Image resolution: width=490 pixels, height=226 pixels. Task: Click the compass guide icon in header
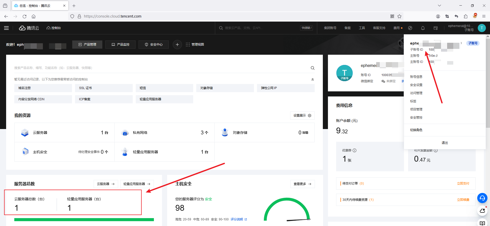click(410, 28)
